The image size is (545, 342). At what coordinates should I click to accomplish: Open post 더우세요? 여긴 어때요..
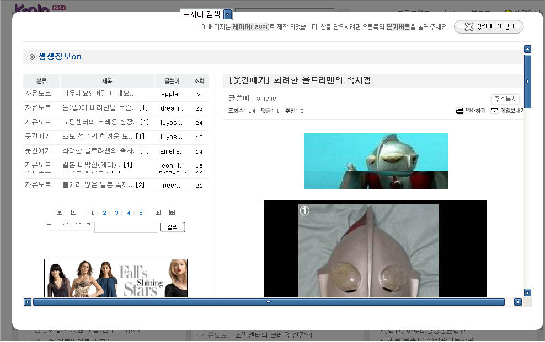pos(98,94)
